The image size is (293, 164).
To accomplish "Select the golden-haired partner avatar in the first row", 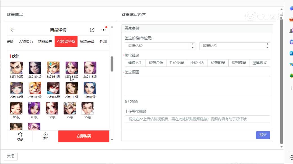I will click(53, 68).
